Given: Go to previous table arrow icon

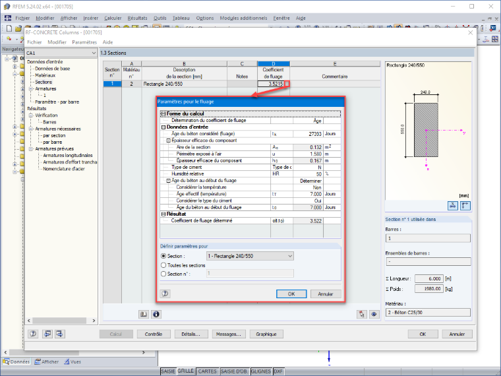Looking at the screenshot, I should click(x=47, y=334).
